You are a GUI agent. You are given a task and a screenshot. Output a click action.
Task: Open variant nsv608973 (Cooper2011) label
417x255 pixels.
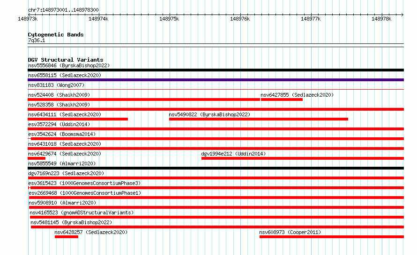click(290, 232)
